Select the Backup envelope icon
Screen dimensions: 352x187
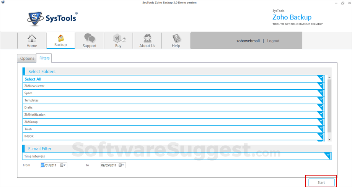point(60,38)
